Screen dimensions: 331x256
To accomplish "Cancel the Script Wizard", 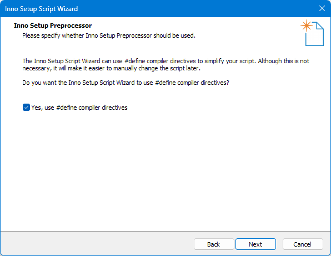I will (303, 244).
